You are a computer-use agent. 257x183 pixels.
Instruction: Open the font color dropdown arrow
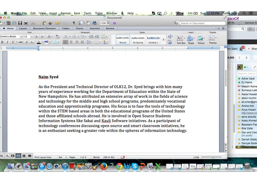point(43,42)
